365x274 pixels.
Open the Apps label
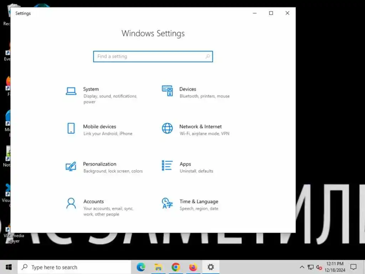[x=185, y=164]
